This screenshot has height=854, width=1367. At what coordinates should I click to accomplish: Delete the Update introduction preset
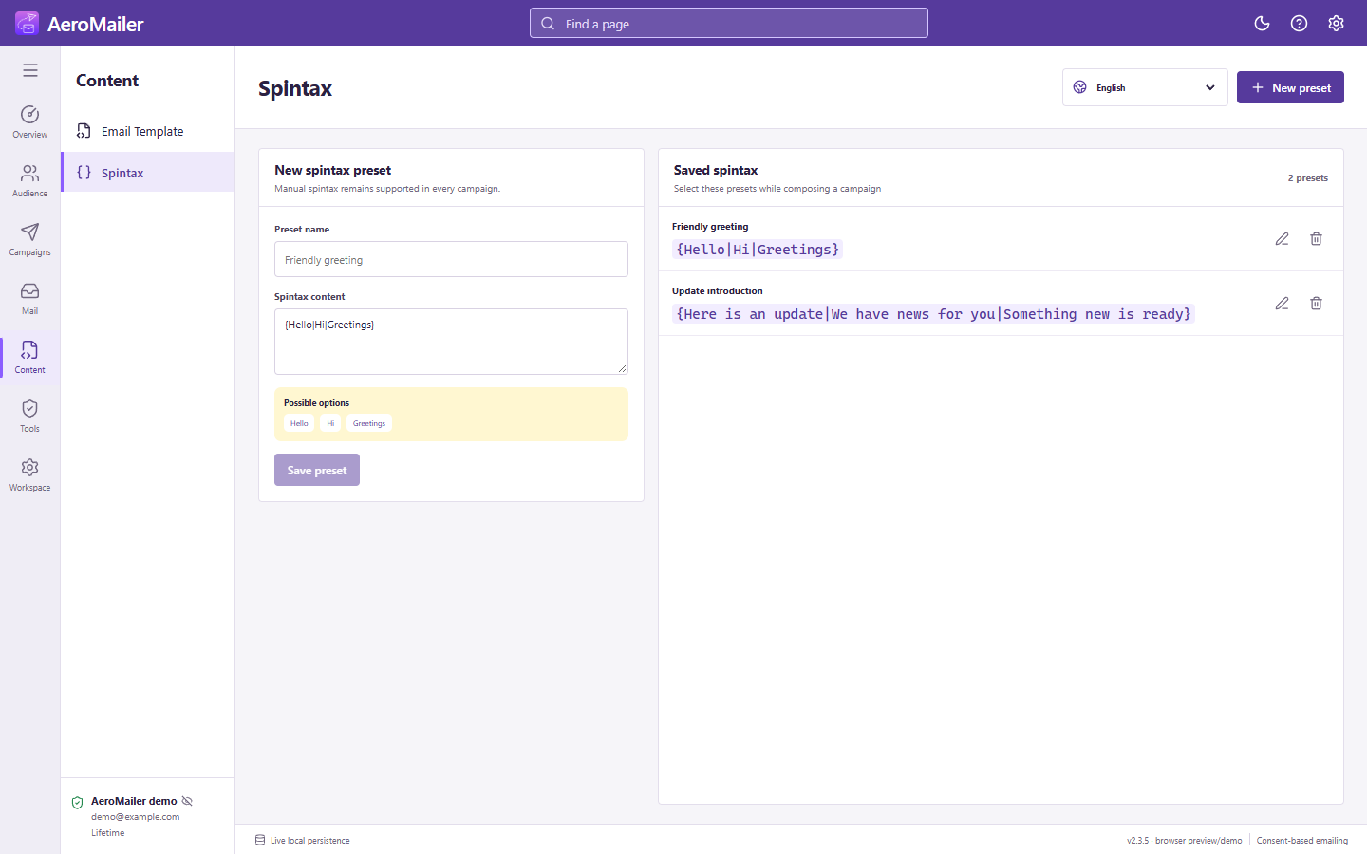pos(1316,304)
